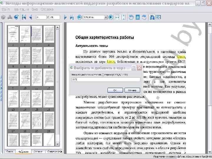Zoom out with the minus icon

tap(79, 17)
